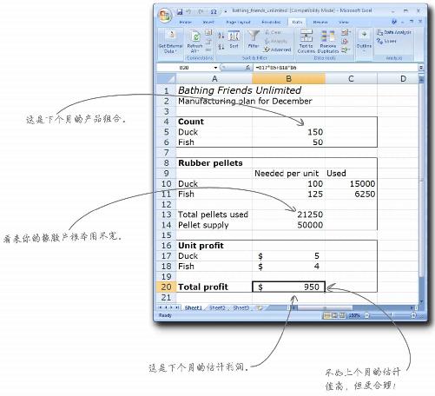Click the Office button orb
The height and width of the screenshot is (396, 435).
(165, 15)
